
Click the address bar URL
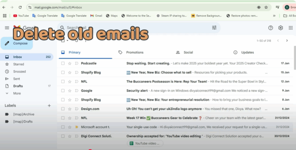point(58,7)
